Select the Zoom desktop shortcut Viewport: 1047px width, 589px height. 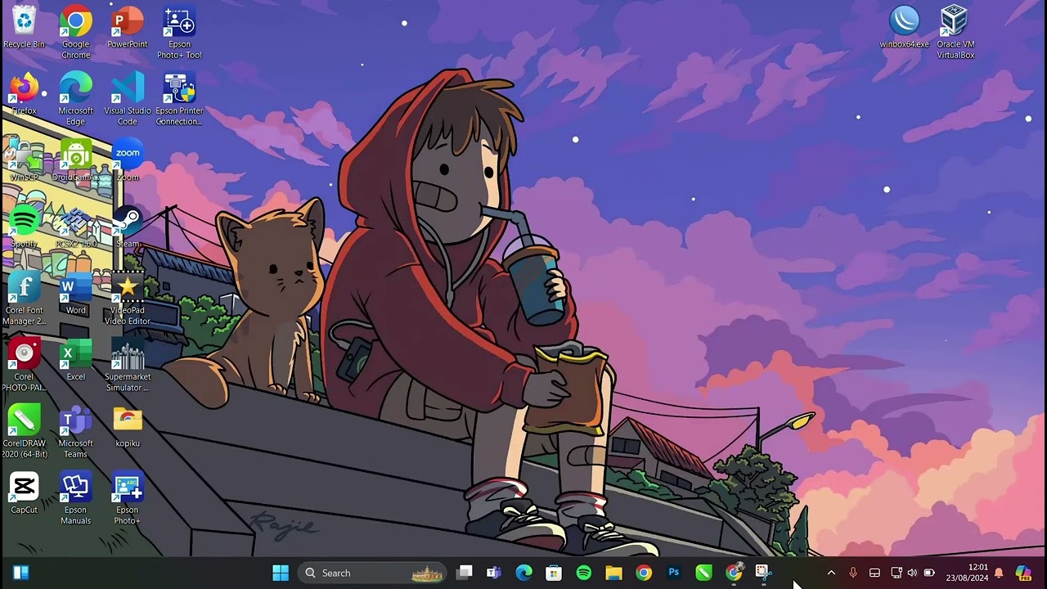tap(128, 160)
